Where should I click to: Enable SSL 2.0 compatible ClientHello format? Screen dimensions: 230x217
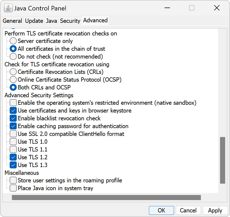pyautogui.click(x=13, y=134)
